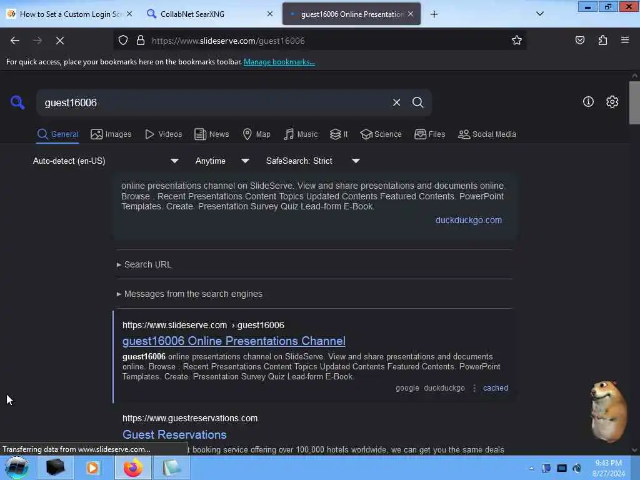Viewport: 640px width, 480px height.
Task: Open the shield tracking protection icon
Action: coord(123,41)
